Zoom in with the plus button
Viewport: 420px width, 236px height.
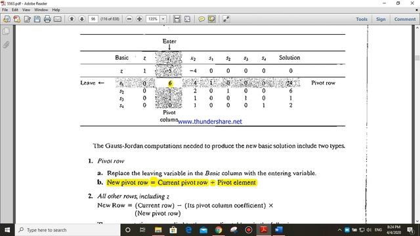(x=139, y=19)
